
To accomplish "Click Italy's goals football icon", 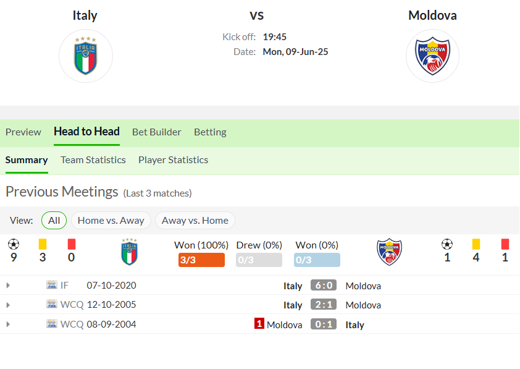I will tap(14, 244).
